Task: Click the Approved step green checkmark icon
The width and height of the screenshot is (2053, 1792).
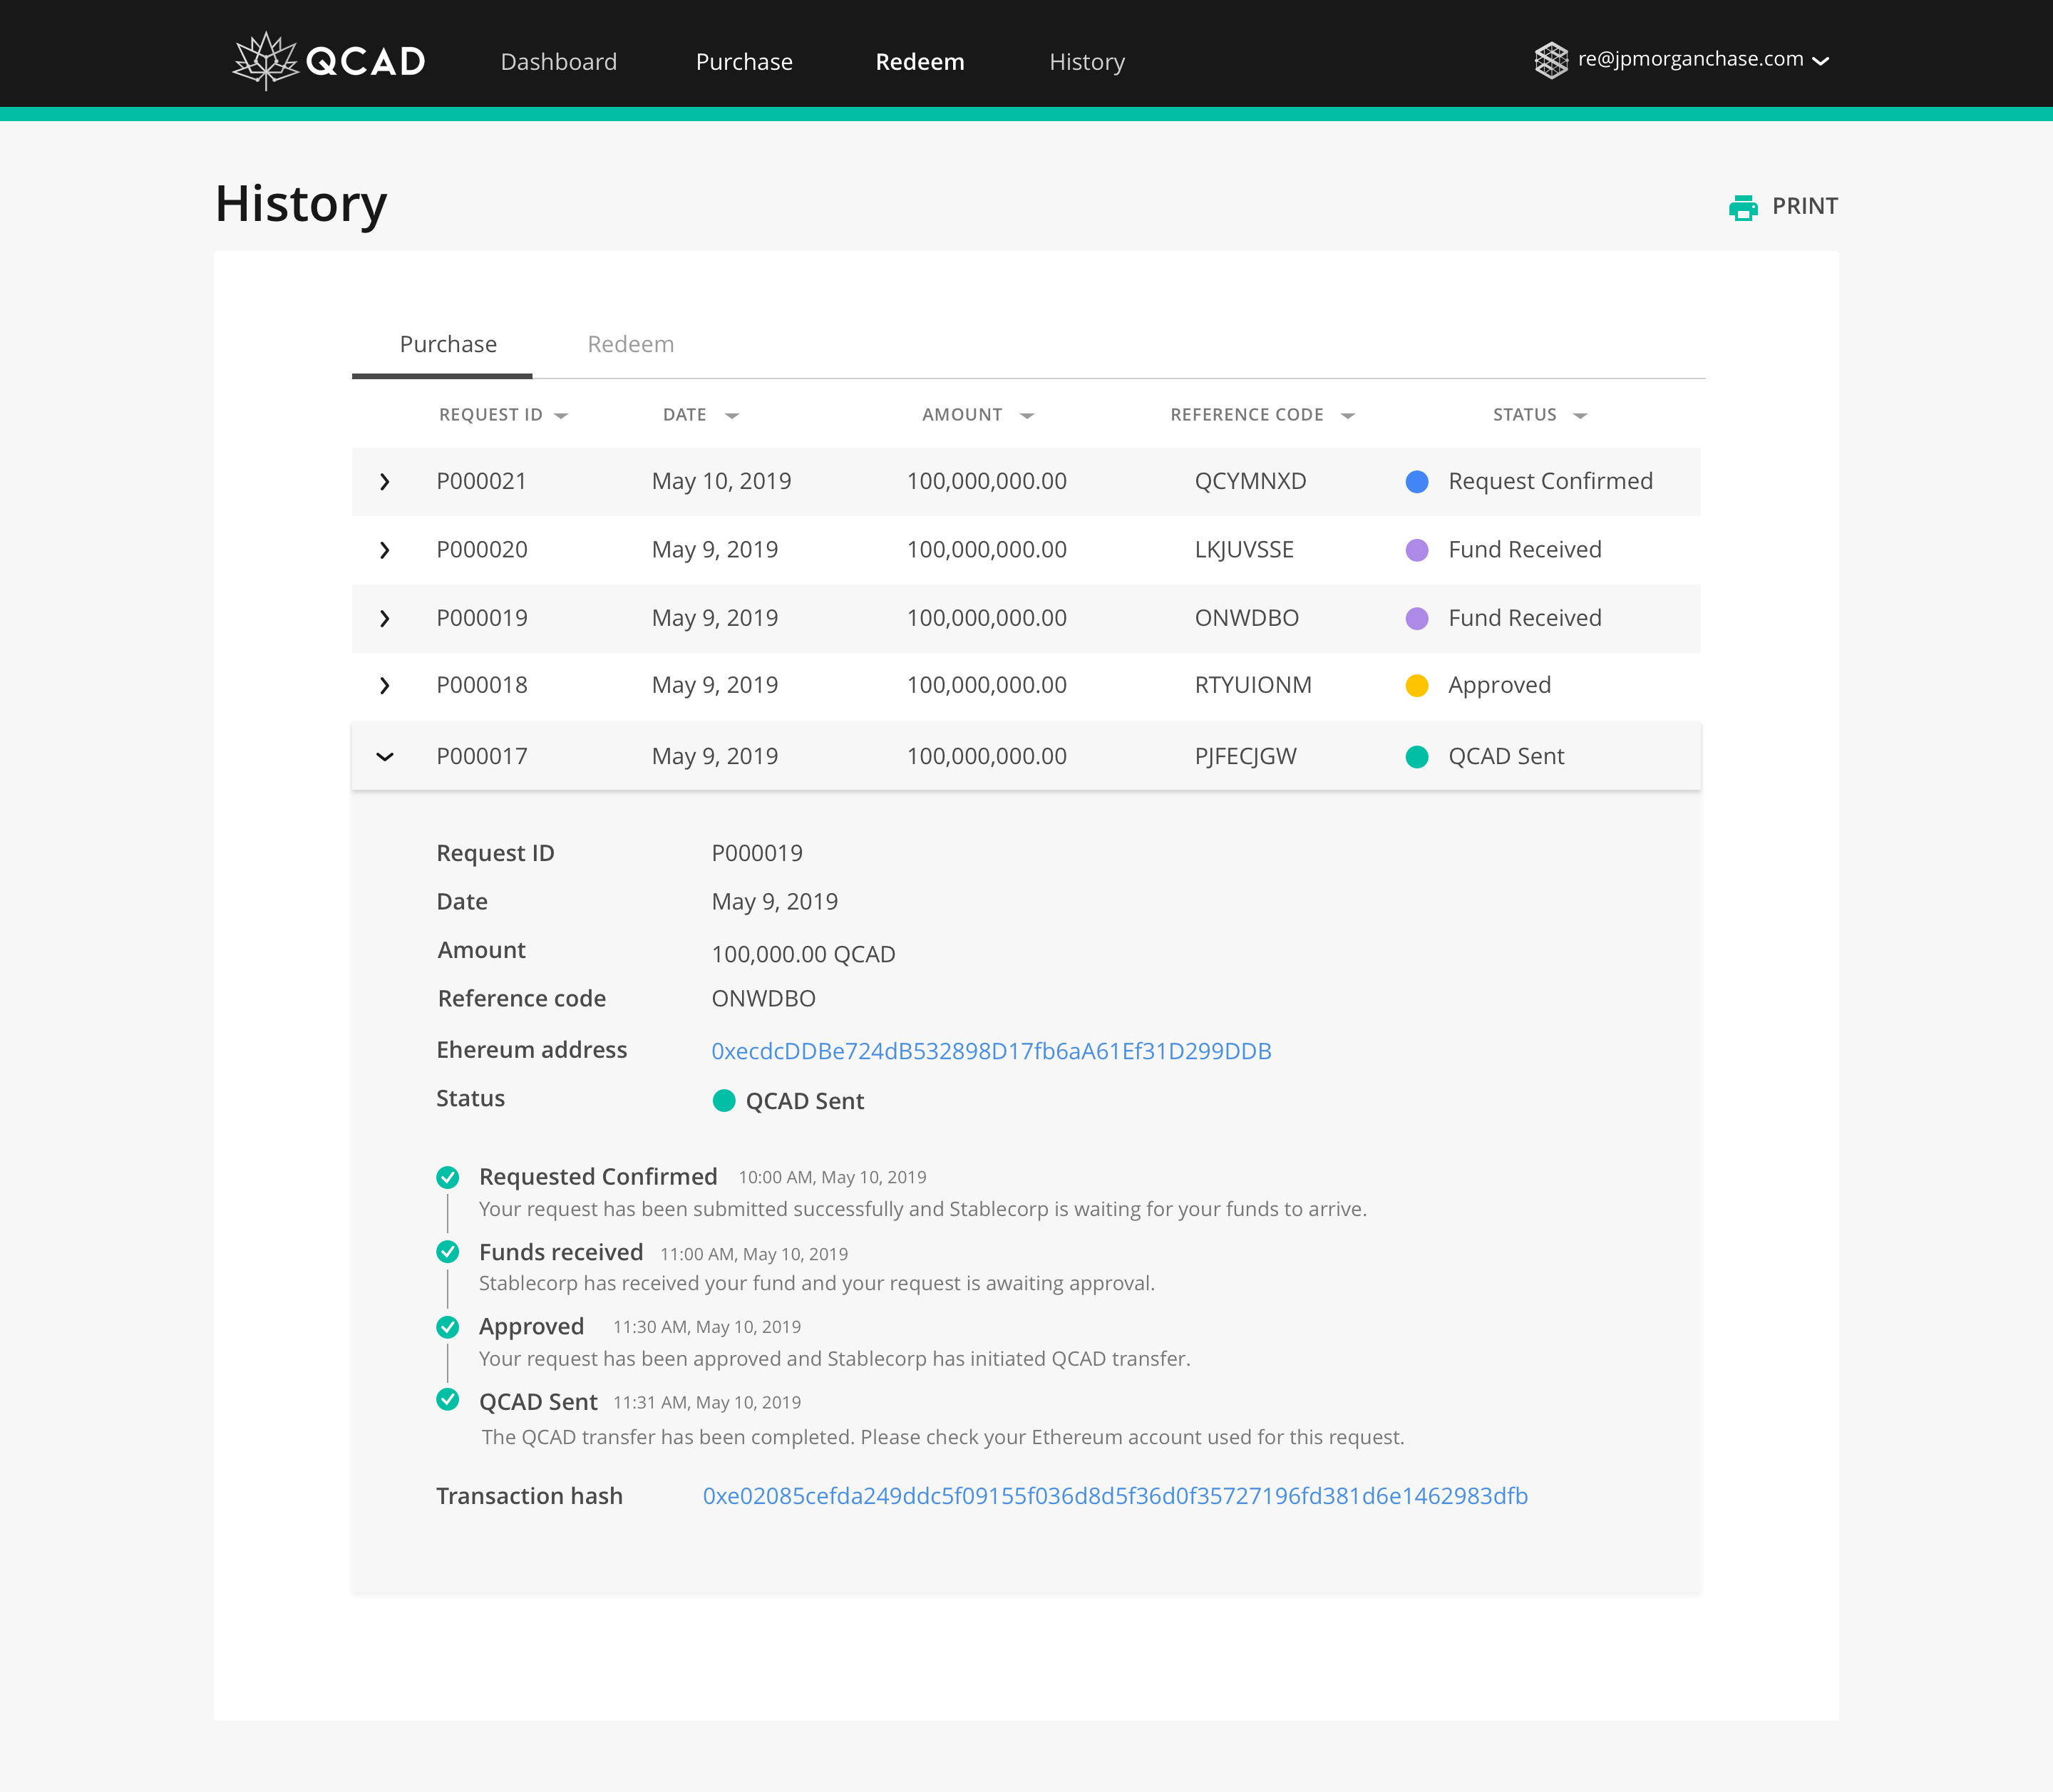Action: (448, 1327)
